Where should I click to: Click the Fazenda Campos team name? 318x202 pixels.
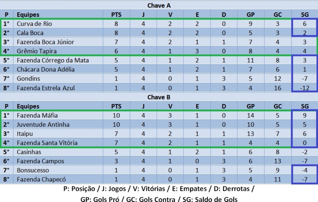click(40, 161)
